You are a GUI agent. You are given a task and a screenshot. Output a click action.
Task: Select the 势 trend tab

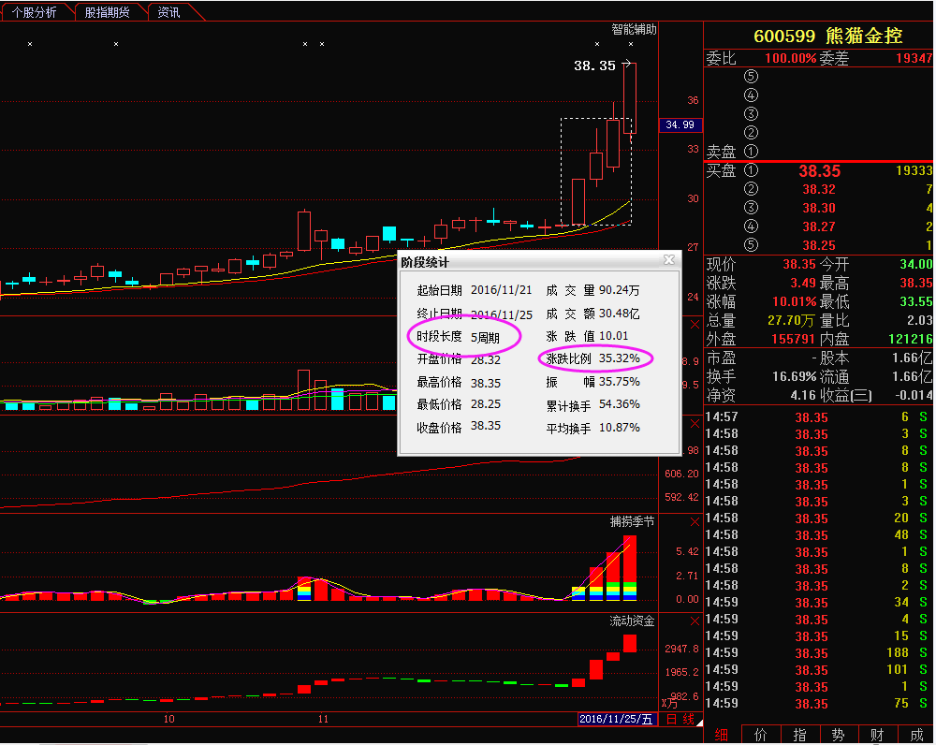838,735
